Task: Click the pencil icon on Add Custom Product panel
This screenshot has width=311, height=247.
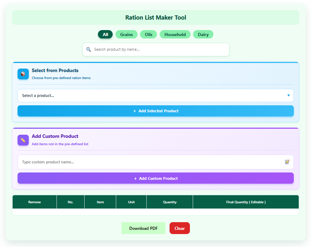Action: [x=23, y=140]
